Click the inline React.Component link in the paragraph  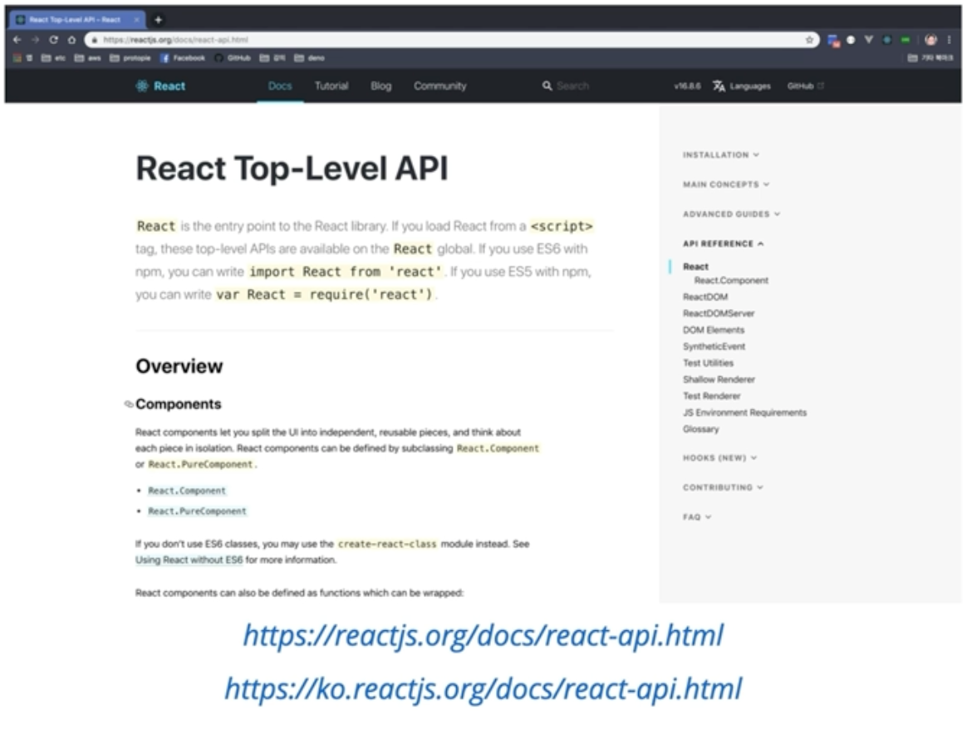click(x=498, y=448)
